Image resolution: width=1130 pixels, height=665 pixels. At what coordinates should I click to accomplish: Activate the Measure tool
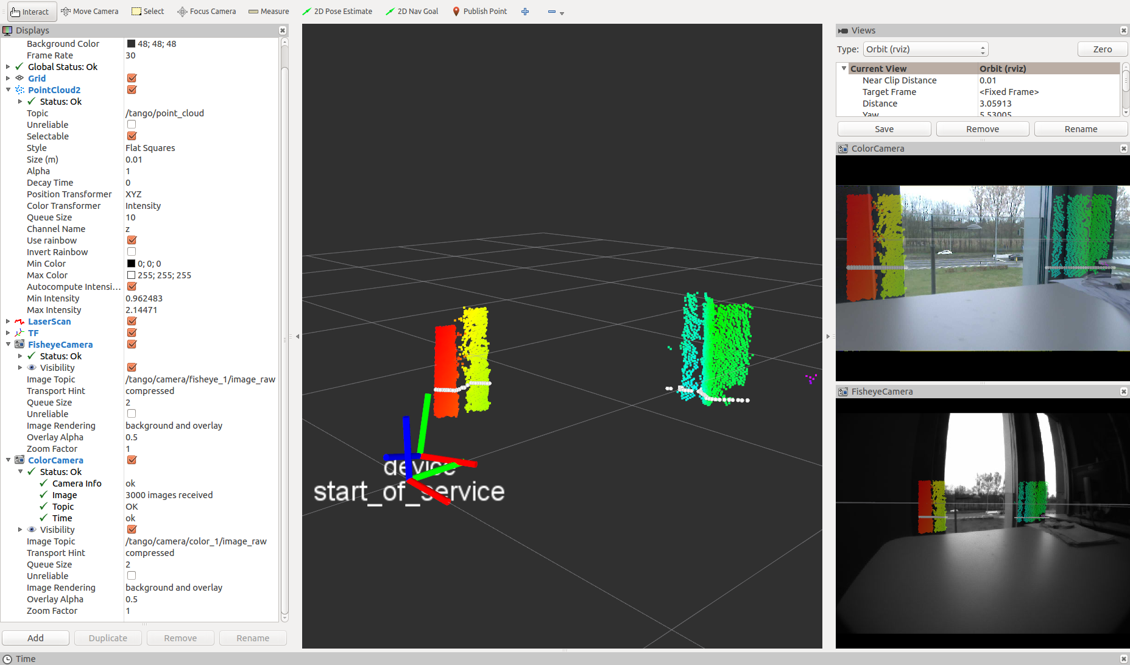coord(269,11)
